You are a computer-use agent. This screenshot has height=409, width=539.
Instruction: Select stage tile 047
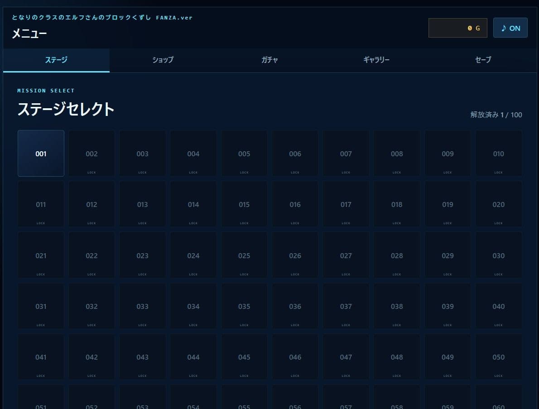tap(346, 357)
